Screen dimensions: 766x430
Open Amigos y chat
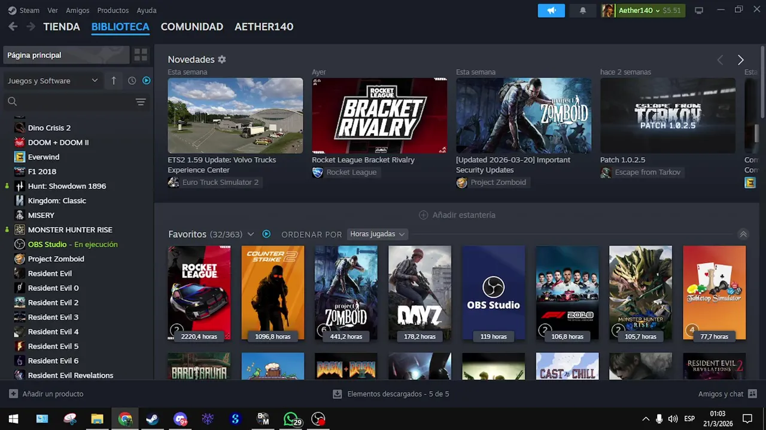point(728,394)
